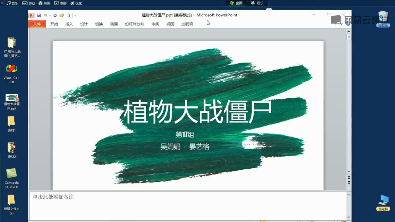395x222 pixels.
Task: Select the Camtasia Studio 6 desktop shortcut
Action: [x=12, y=179]
